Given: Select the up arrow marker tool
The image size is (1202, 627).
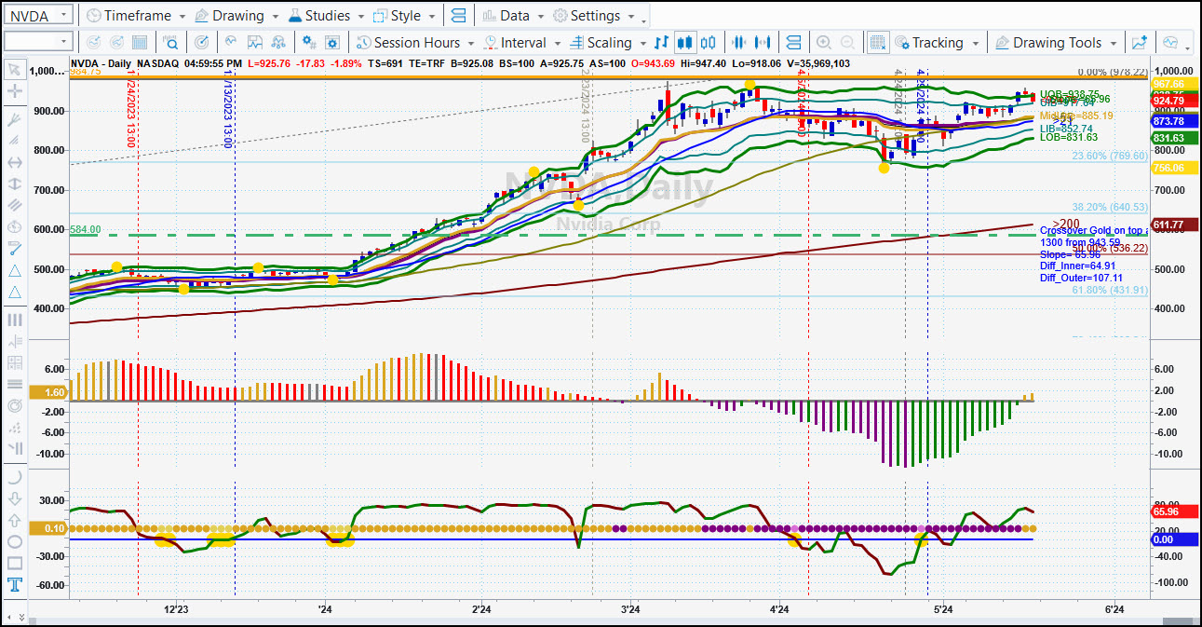Looking at the screenshot, I should pyautogui.click(x=14, y=520).
